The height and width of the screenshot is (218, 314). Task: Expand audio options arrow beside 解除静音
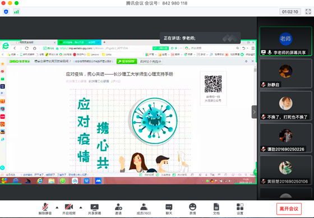click(x=57, y=207)
